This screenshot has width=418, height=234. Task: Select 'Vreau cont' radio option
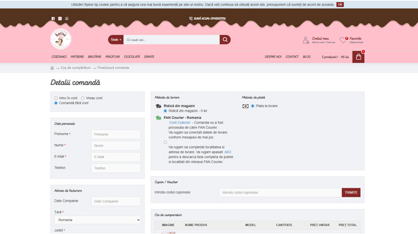coord(83,98)
